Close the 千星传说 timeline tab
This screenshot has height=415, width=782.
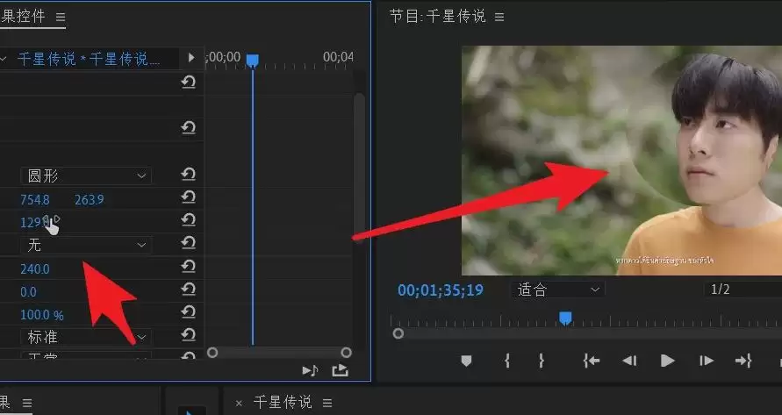(239, 403)
